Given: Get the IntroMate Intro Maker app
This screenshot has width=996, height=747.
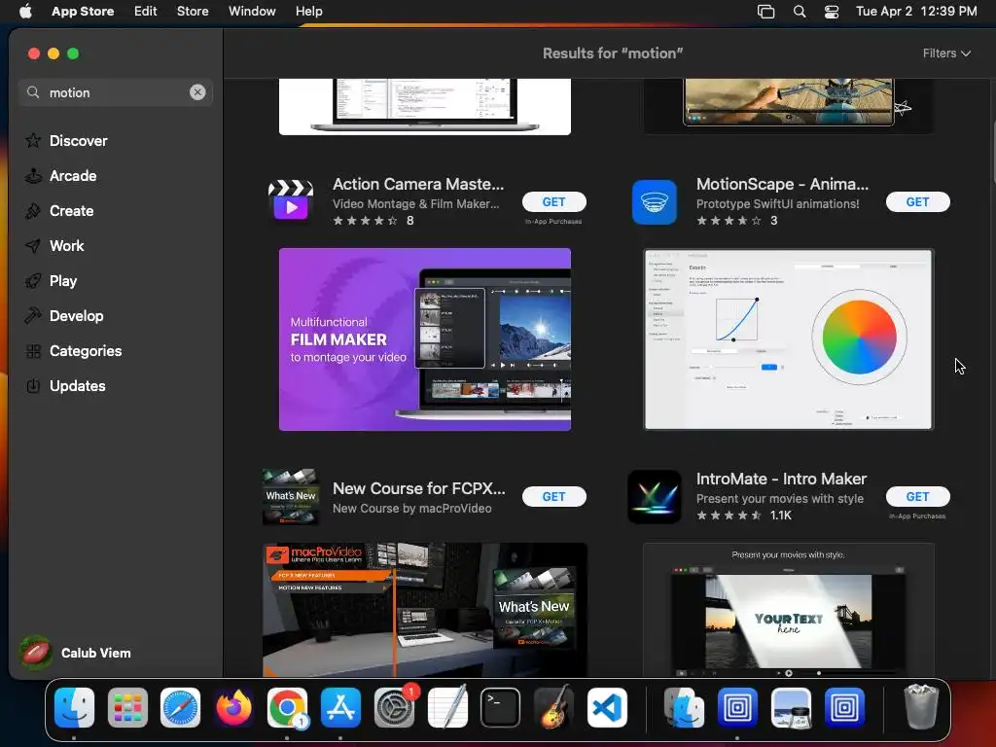Looking at the screenshot, I should pyautogui.click(x=918, y=497).
